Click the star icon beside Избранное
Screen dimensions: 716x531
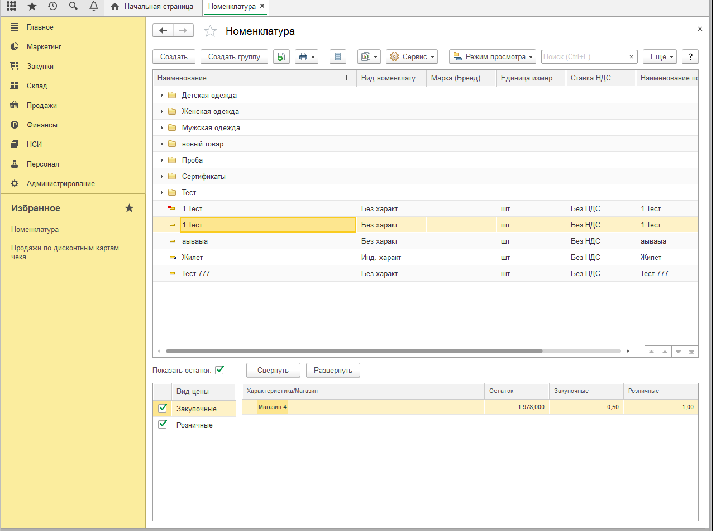coord(129,208)
